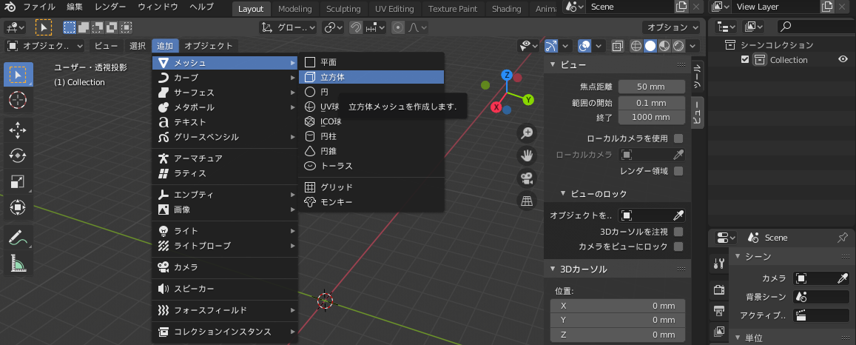Open the ファイル menu
Screen dimensions: 856x345
pos(39,7)
